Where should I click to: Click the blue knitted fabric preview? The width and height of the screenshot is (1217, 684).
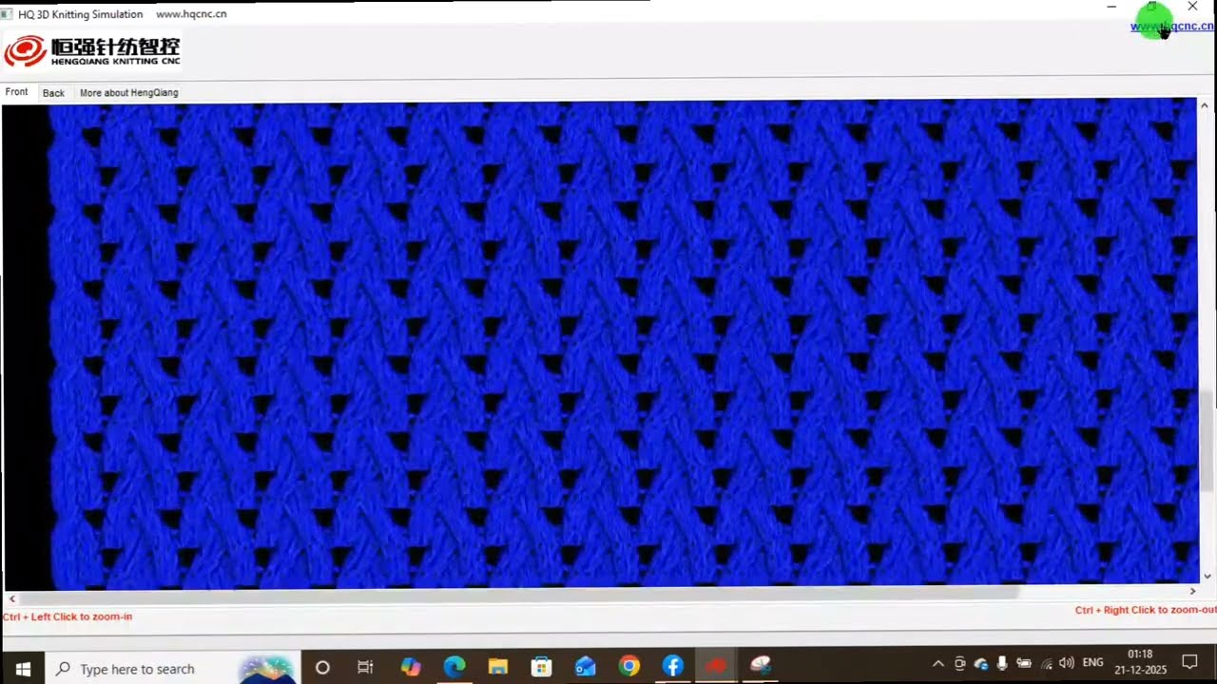[599, 342]
